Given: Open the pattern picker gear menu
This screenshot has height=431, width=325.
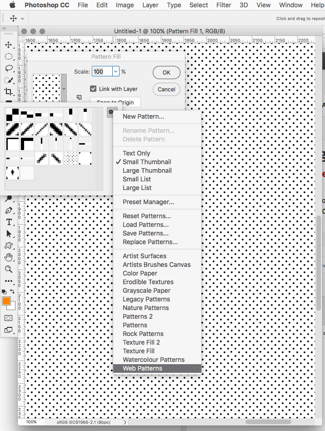Looking at the screenshot, I should 111,112.
